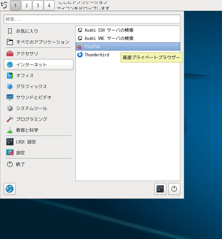Select the 教育と科学 category
Screen dimensions: 222x239
(27, 130)
